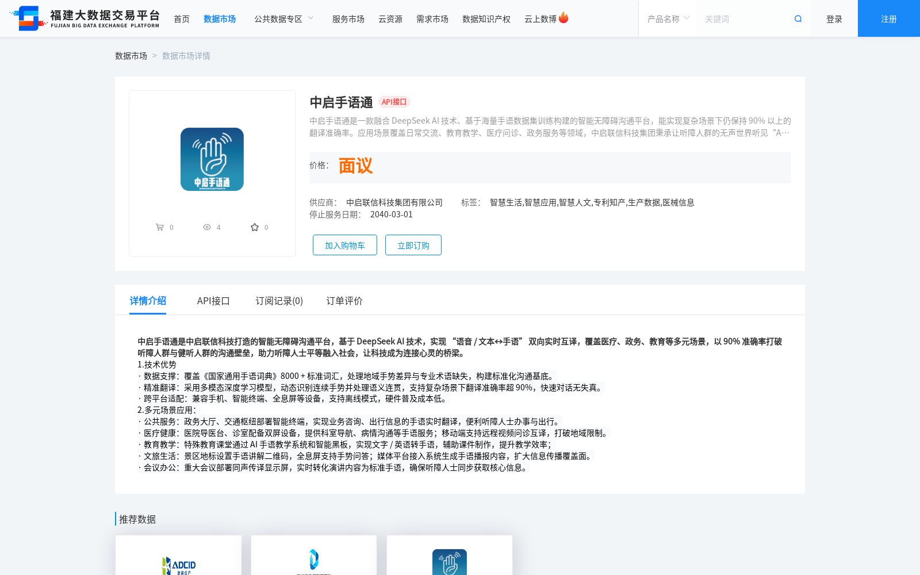
Task: Click the 会议办公 bullet line
Action: tap(334, 467)
